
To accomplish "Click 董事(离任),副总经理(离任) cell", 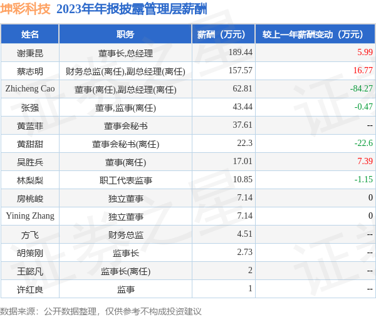I will pyautogui.click(x=125, y=90).
